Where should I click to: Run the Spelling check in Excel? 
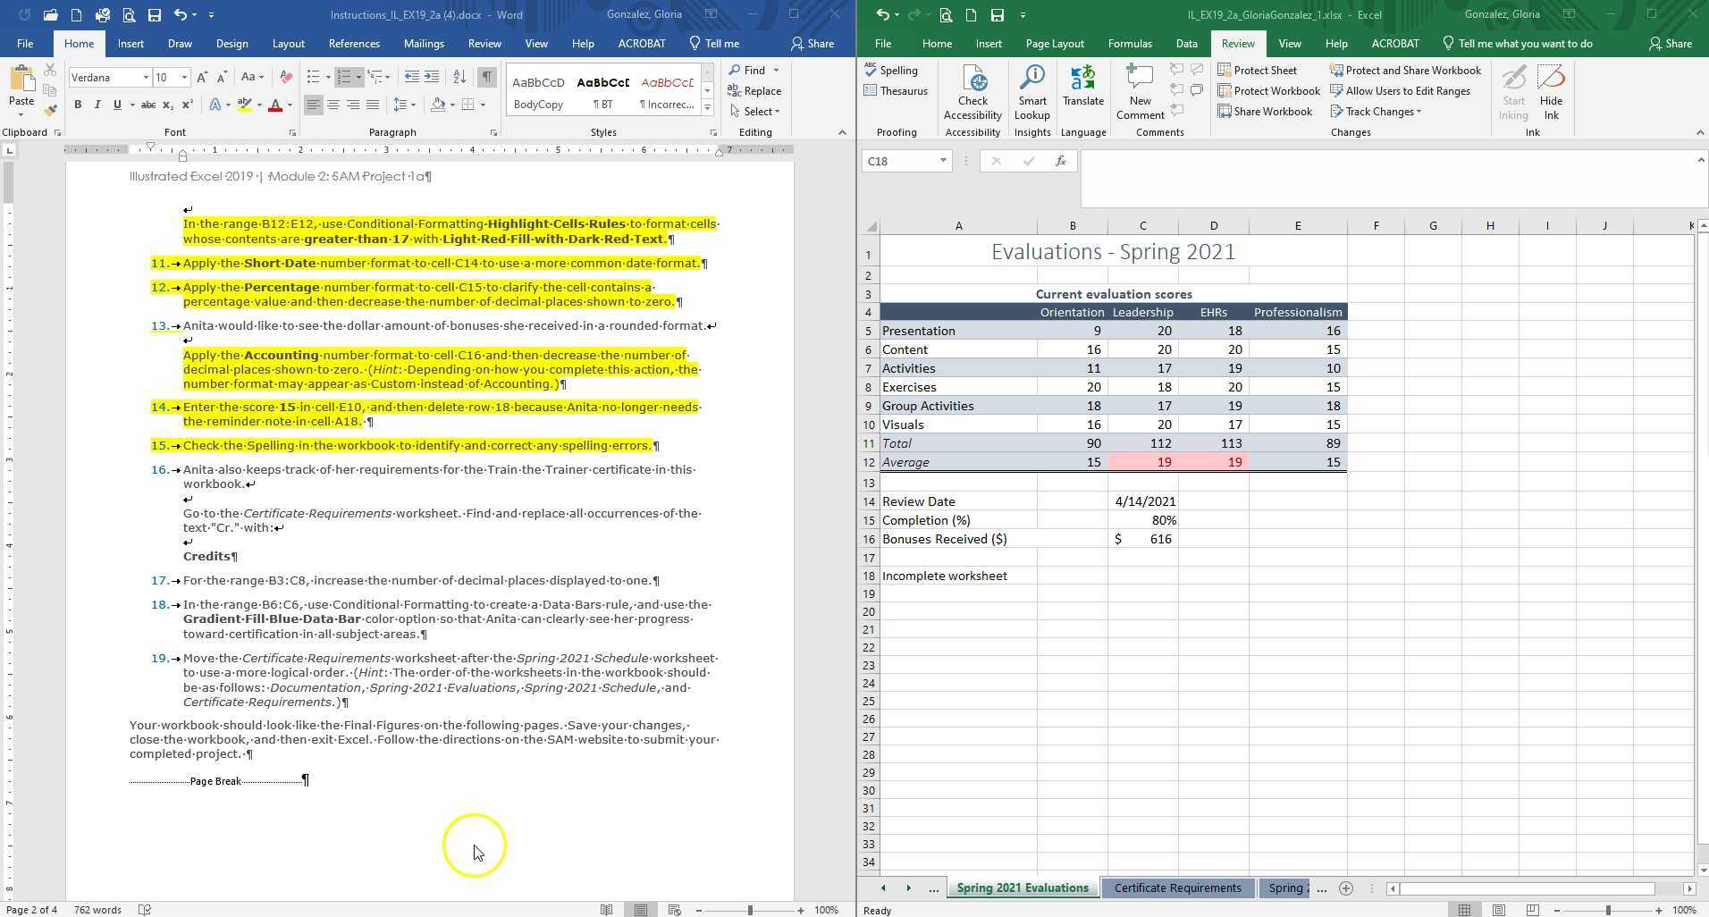point(895,70)
